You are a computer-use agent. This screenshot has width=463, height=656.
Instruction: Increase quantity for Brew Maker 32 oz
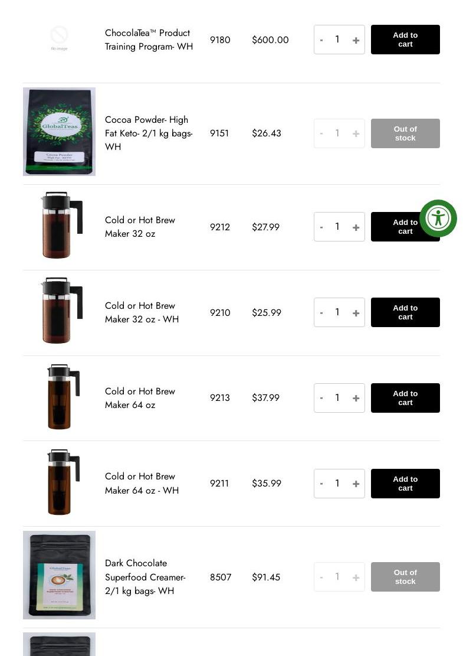[x=356, y=227]
